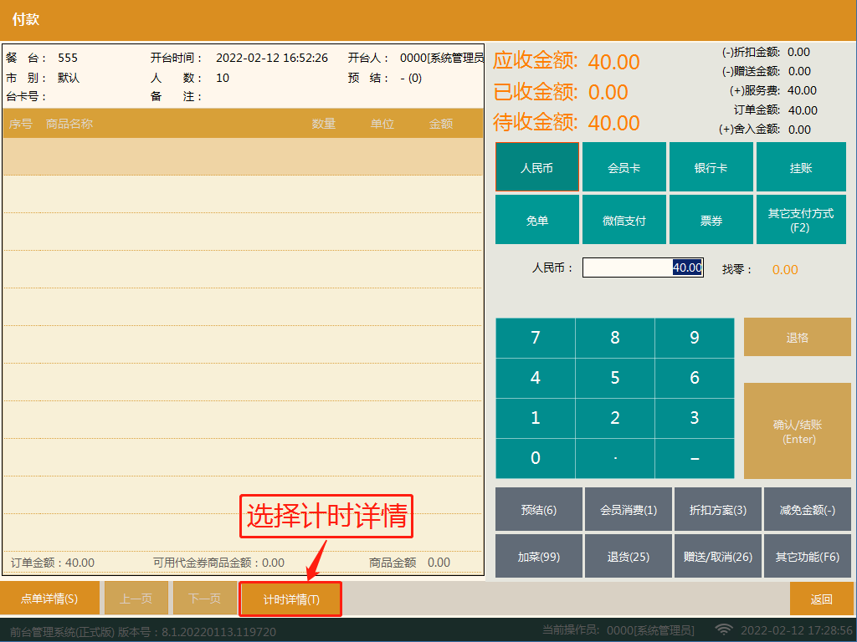This screenshot has width=857, height=642.
Task: Tap keypad digit 6
Action: point(695,378)
